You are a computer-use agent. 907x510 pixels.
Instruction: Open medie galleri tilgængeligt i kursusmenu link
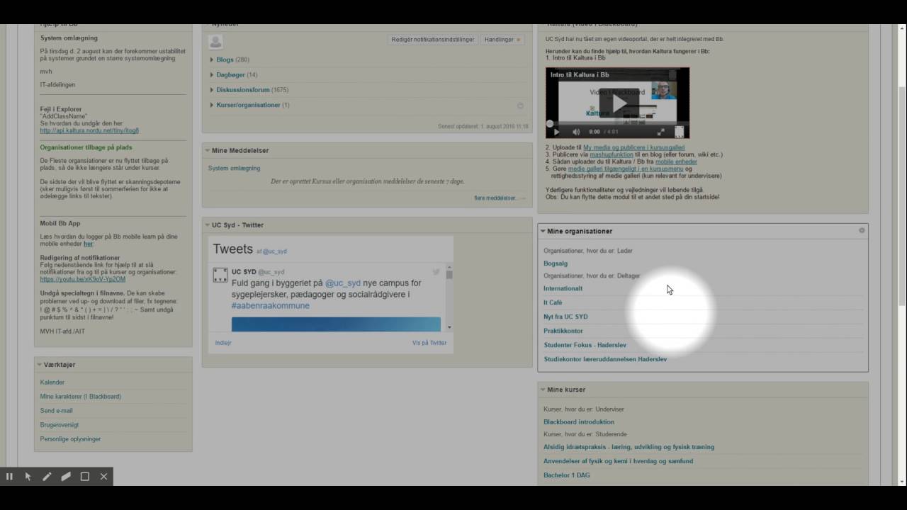click(626, 169)
